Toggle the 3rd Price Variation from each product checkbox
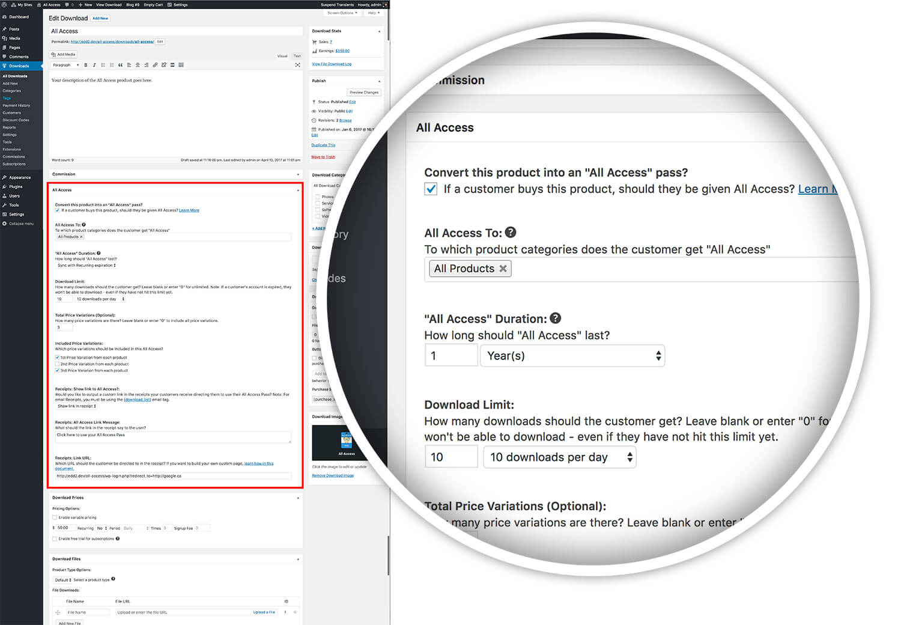Viewport: 901px width, 625px height. (x=58, y=371)
